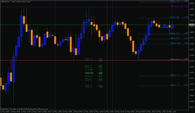Click the 26 May 22:00 time label

171,112
